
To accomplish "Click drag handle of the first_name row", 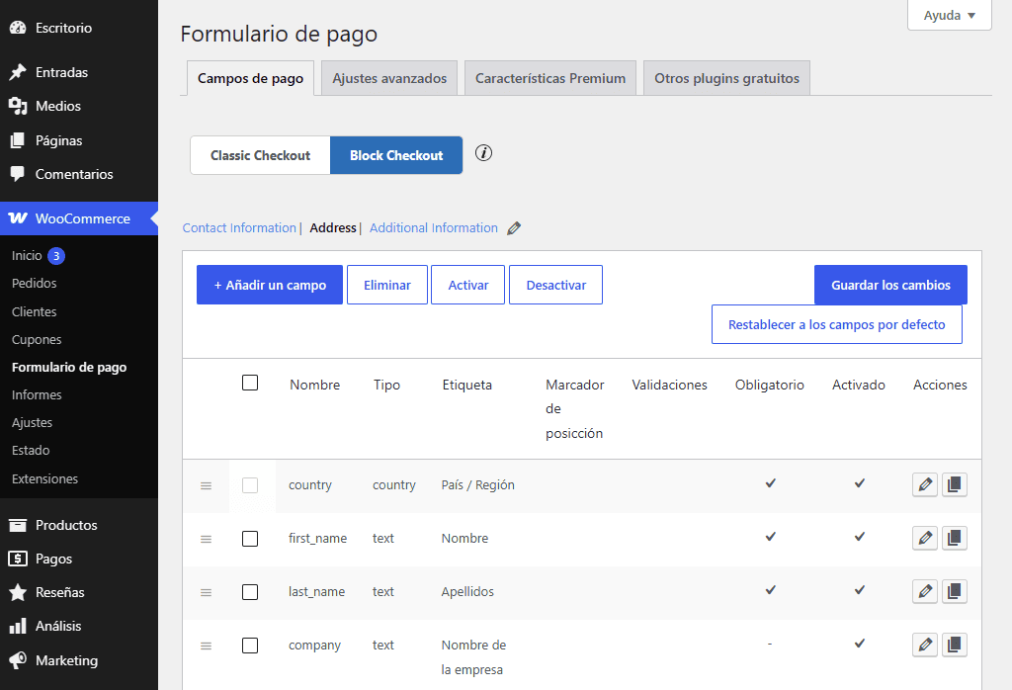I will coord(206,539).
